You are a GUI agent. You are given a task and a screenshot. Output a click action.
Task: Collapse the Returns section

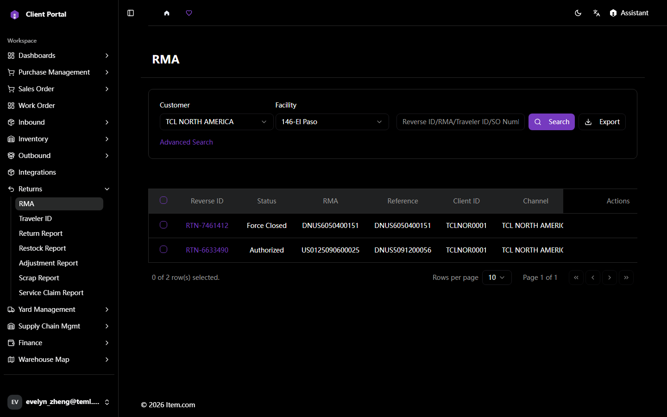(59, 189)
